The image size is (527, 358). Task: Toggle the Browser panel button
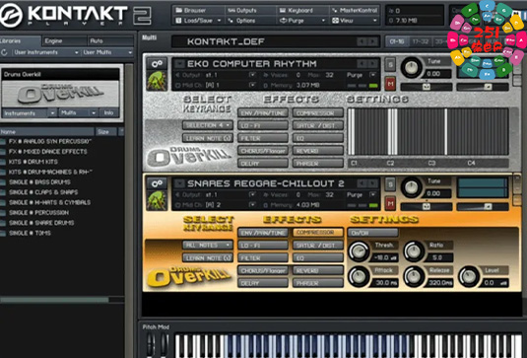tap(198, 11)
